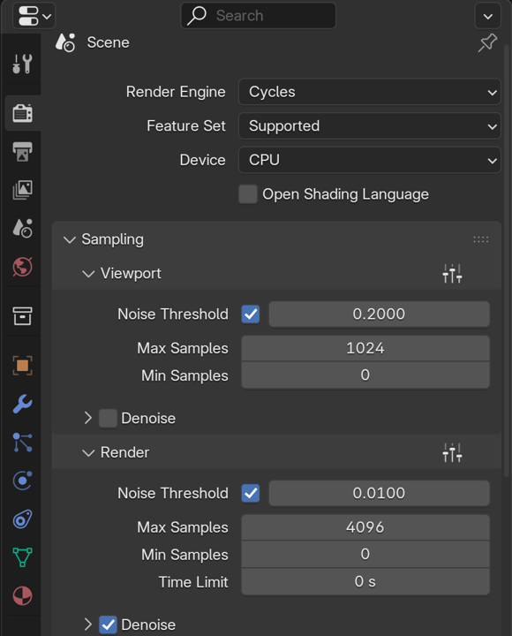Toggle the pin icon next to Scene
Viewport: 512px width, 636px height.
pyautogui.click(x=487, y=42)
